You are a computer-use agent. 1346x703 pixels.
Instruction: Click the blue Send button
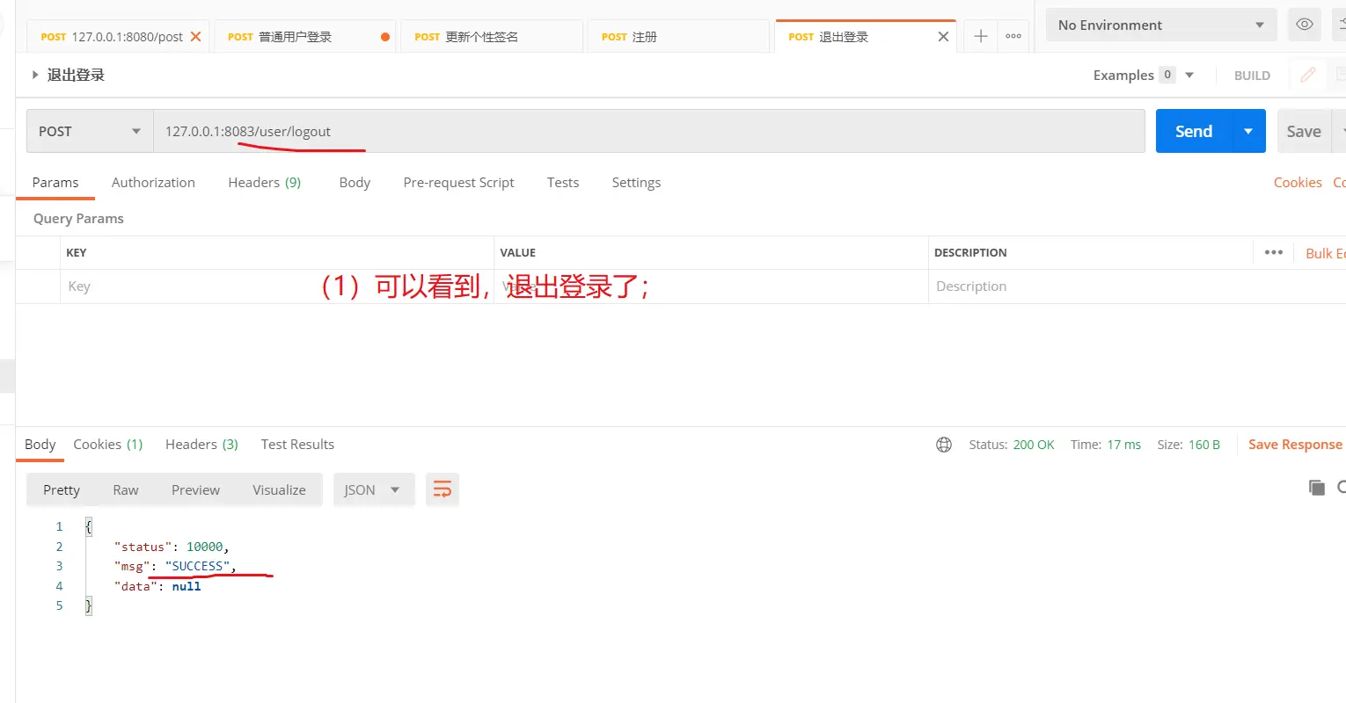[1193, 131]
